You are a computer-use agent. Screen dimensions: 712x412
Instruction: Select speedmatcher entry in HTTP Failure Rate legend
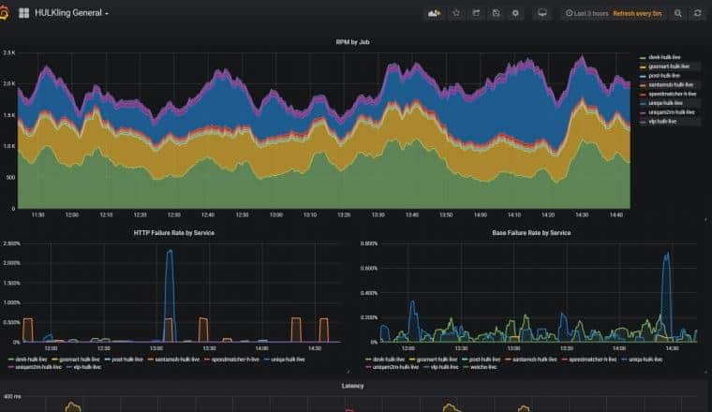coord(235,360)
